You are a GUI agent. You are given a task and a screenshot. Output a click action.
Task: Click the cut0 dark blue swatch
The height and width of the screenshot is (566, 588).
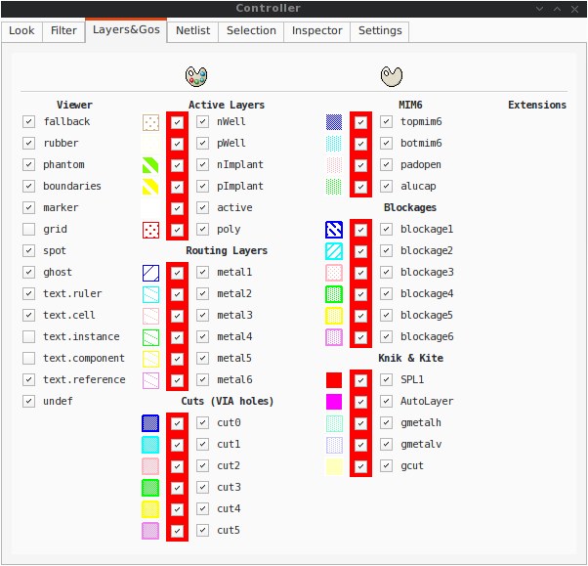150,423
